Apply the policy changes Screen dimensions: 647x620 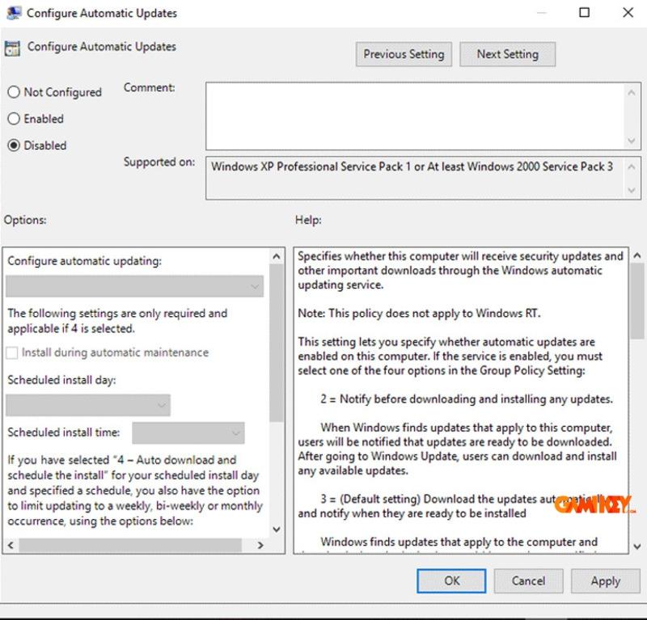[605, 580]
